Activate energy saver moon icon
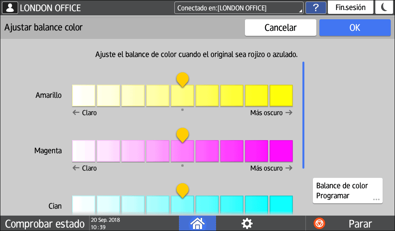 click(384, 8)
